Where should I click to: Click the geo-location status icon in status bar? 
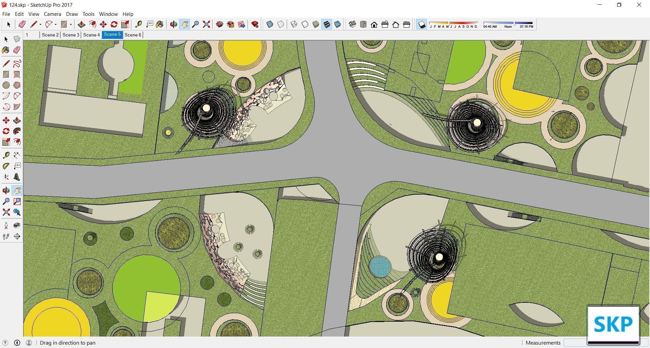pyautogui.click(x=5, y=343)
